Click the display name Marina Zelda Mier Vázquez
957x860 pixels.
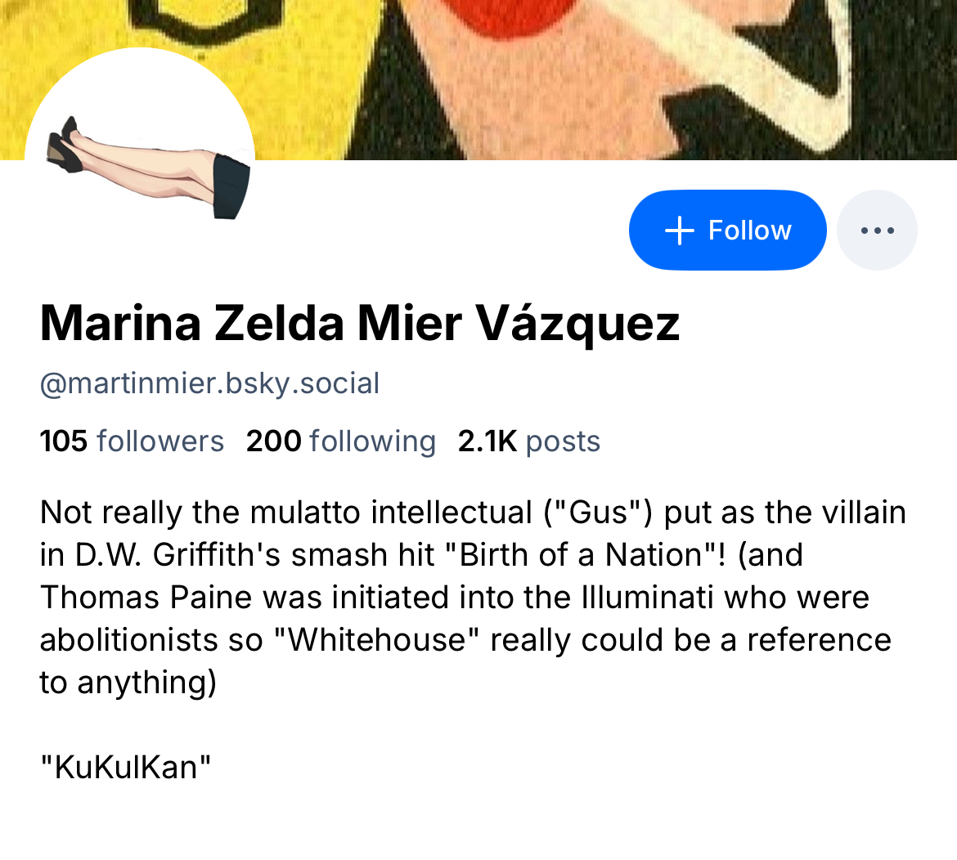359,323
